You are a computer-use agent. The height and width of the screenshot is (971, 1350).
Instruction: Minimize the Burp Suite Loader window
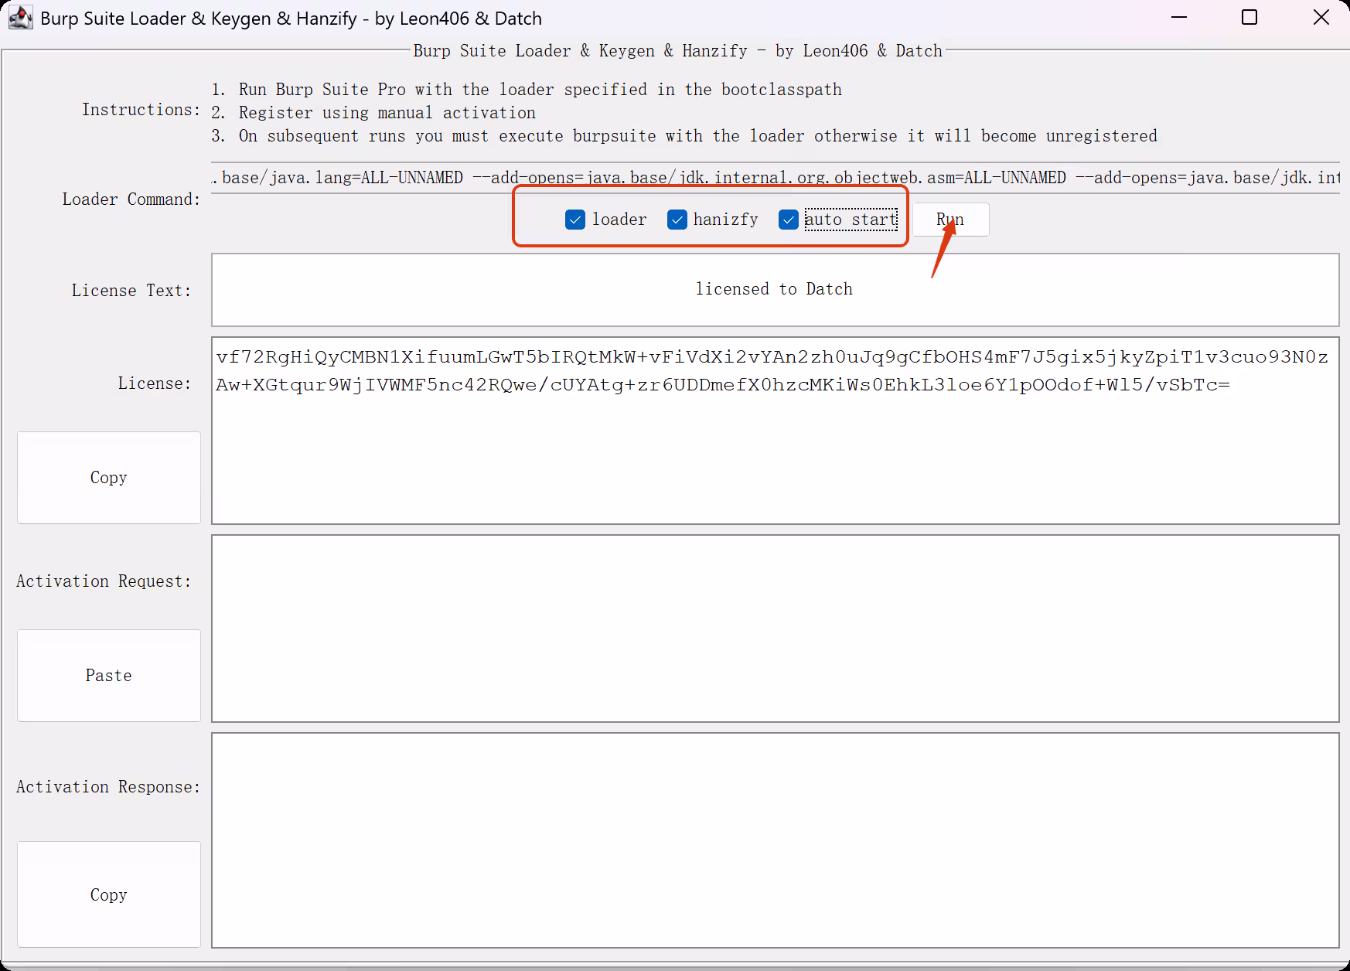1179,18
